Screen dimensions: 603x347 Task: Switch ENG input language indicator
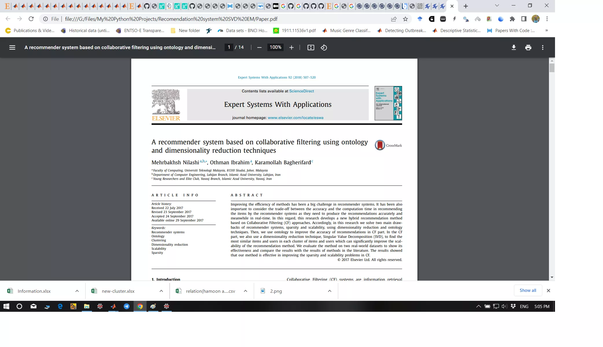(x=524, y=306)
